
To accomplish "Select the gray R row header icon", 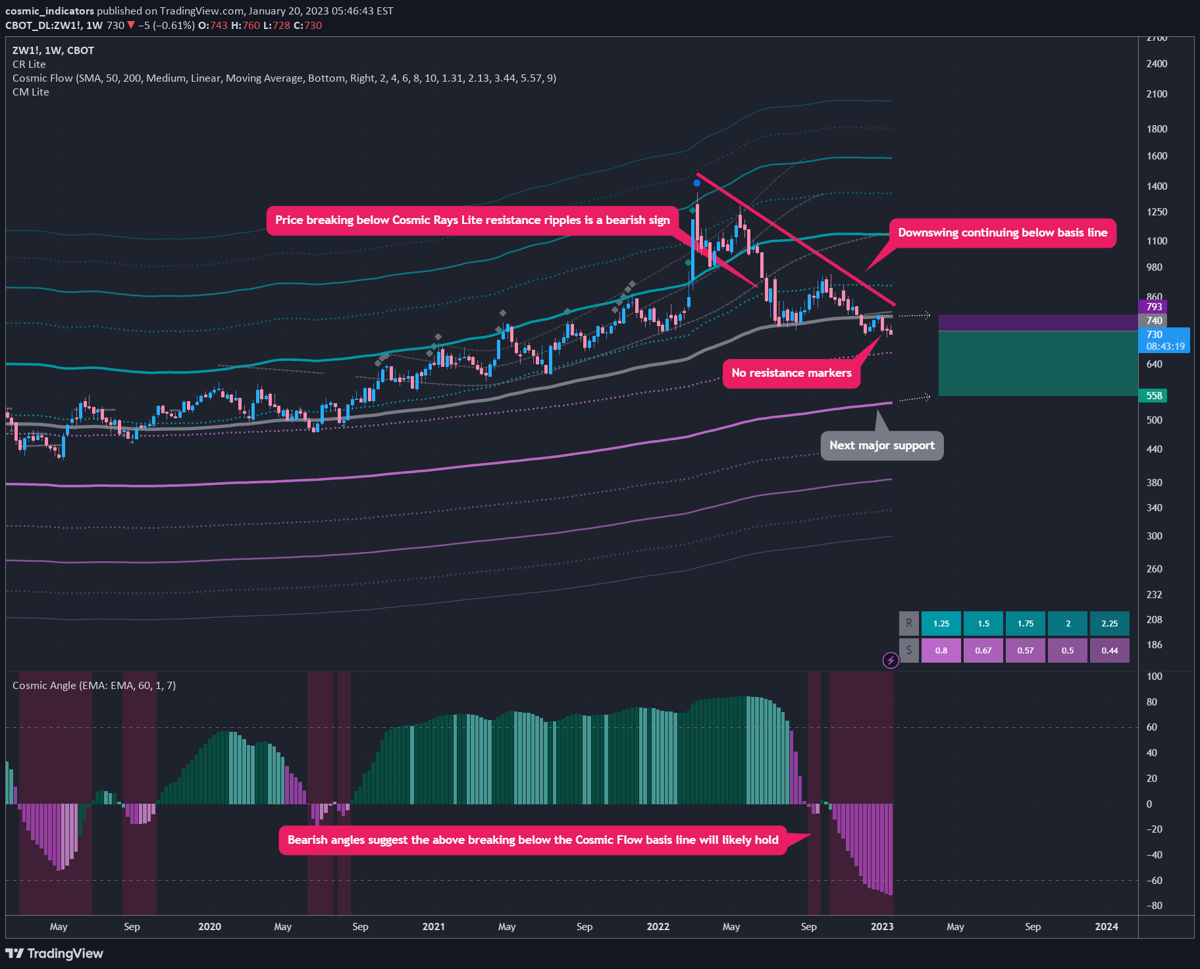I will (908, 623).
